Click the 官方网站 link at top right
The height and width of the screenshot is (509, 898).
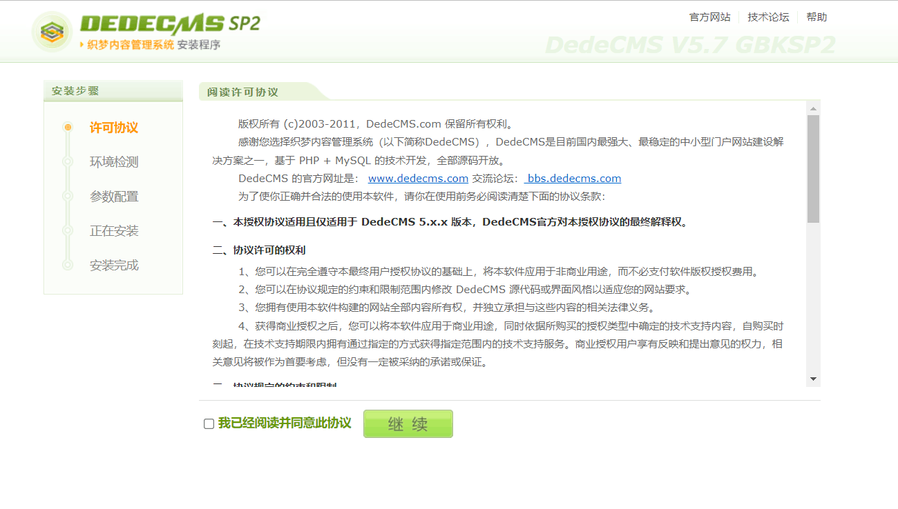coord(709,17)
